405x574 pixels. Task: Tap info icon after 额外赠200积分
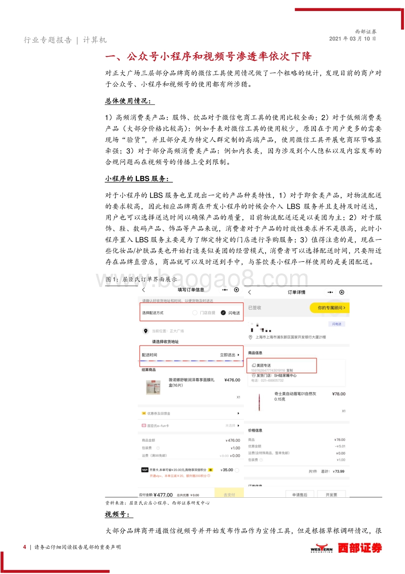(x=209, y=476)
